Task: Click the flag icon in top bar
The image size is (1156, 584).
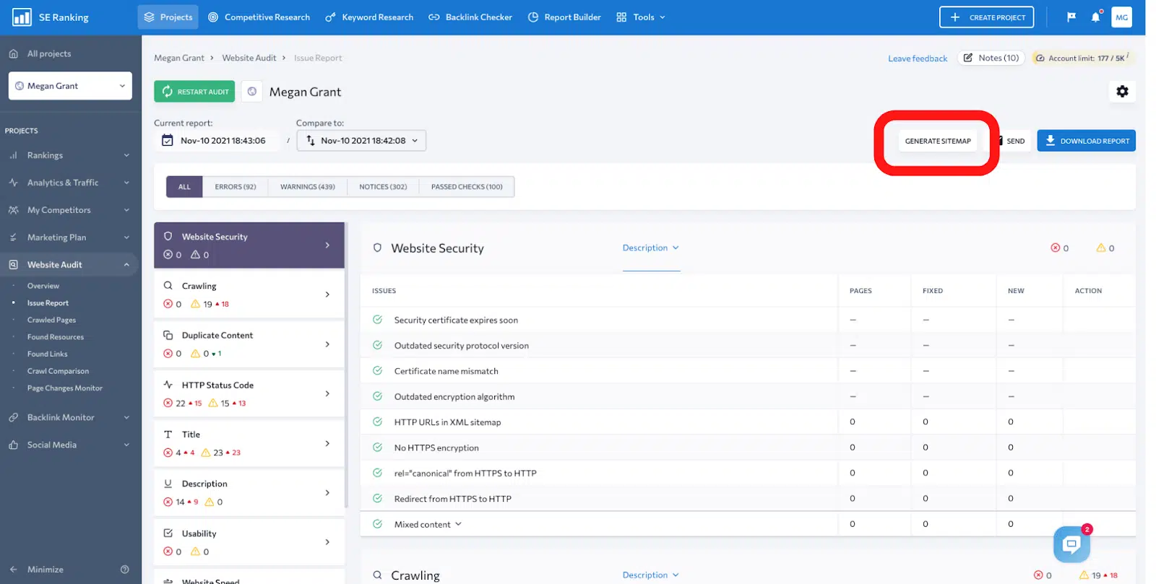Action: tap(1071, 17)
